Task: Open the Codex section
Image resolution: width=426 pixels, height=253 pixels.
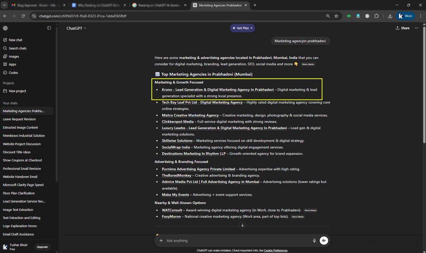Action: click(x=13, y=73)
